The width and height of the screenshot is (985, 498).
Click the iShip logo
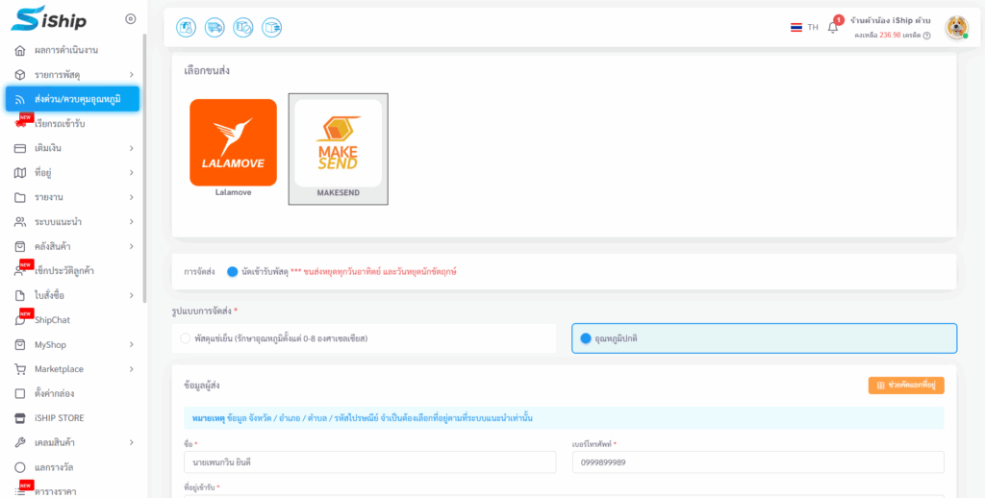(48, 19)
